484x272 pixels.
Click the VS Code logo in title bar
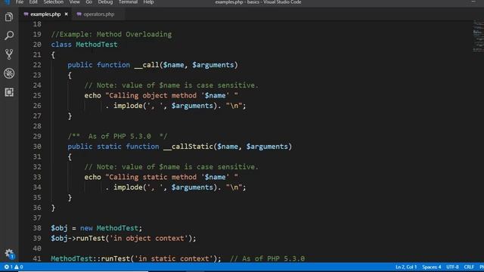[x=7, y=2]
